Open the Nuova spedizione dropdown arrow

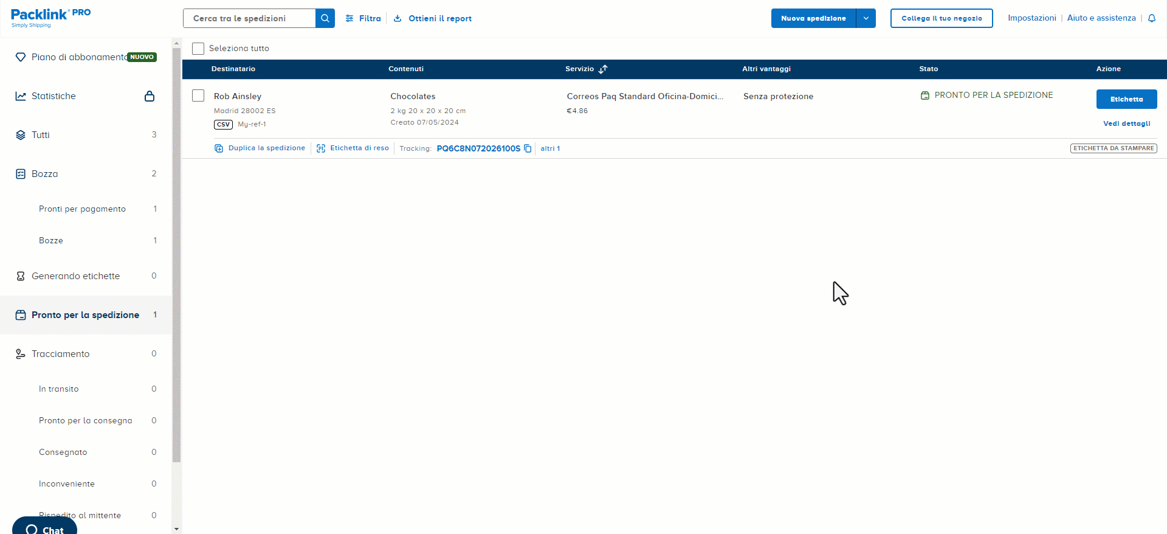click(866, 18)
